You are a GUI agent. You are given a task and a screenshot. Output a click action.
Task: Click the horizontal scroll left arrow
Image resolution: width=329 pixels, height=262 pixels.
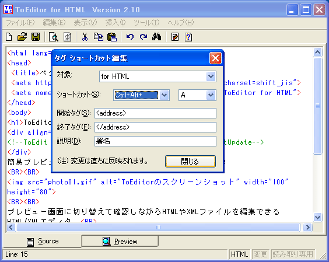11,227
